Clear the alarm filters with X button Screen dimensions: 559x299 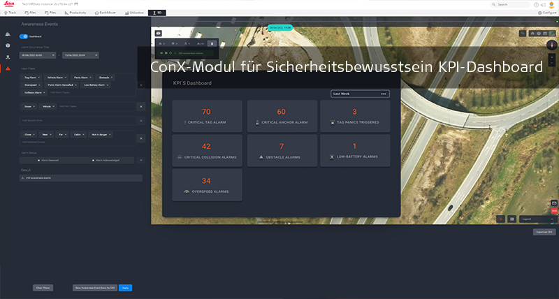pos(140,85)
